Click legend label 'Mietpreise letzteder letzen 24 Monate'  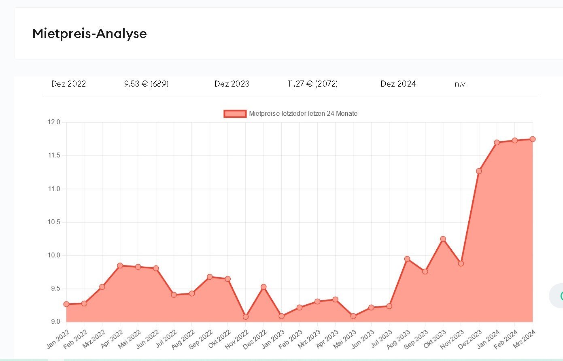pos(303,114)
